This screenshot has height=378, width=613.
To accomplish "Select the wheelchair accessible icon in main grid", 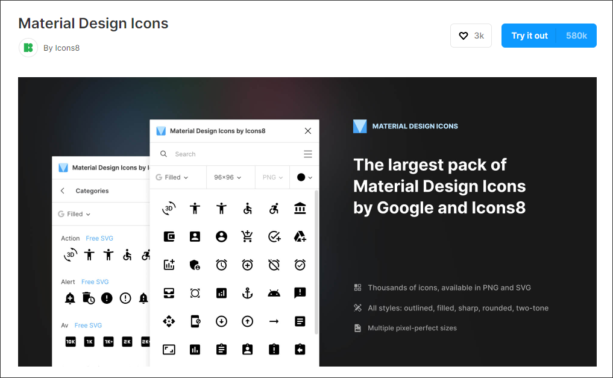I will pyautogui.click(x=248, y=209).
